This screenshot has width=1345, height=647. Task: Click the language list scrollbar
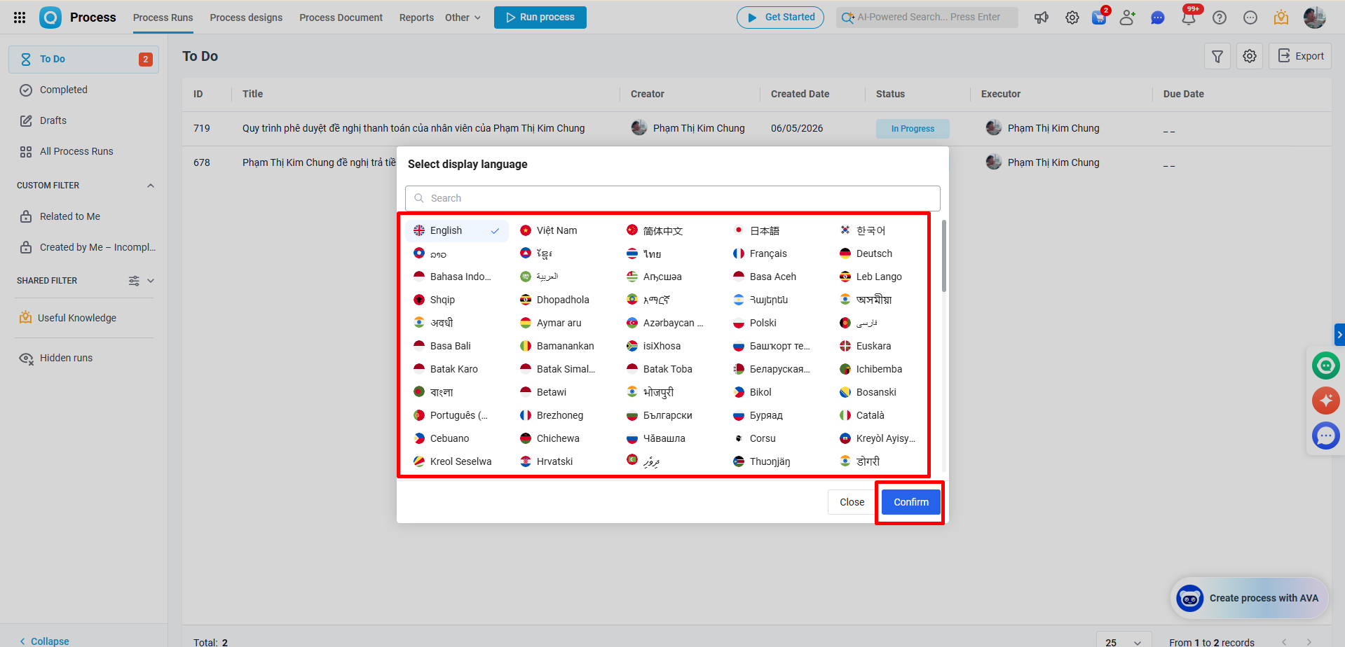point(944,256)
